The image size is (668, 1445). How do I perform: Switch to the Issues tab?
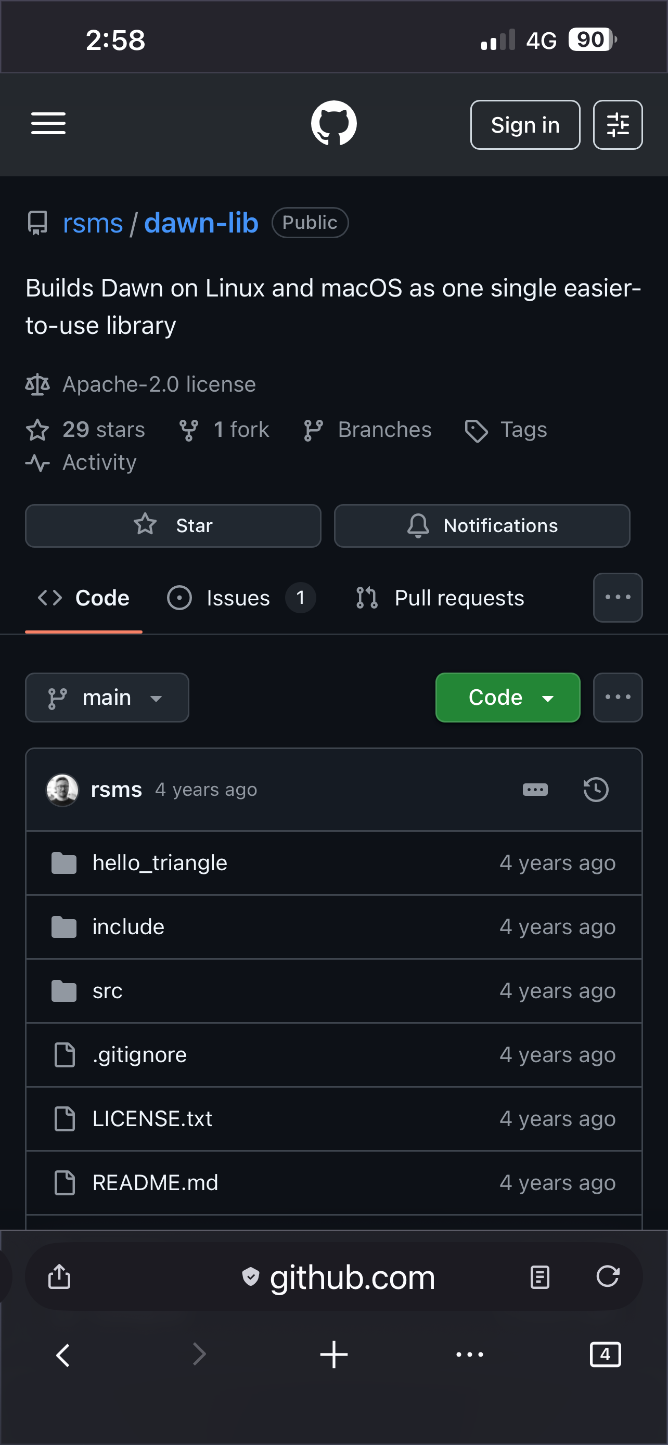(238, 598)
